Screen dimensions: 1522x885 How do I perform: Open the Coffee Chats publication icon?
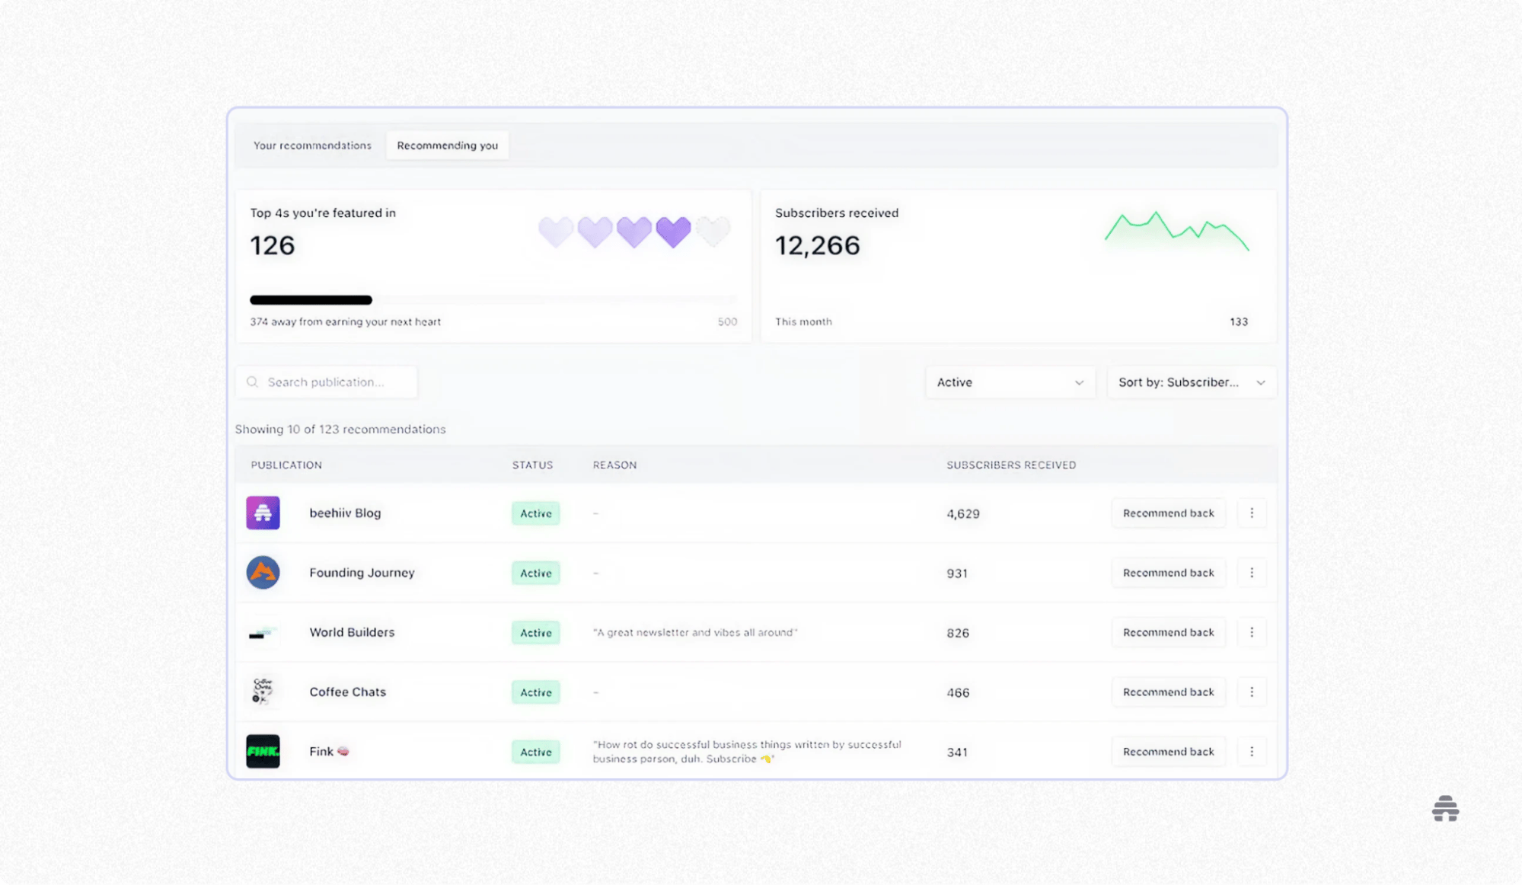[262, 692]
